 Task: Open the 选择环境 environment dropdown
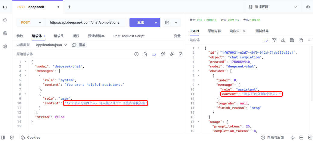(272, 7)
